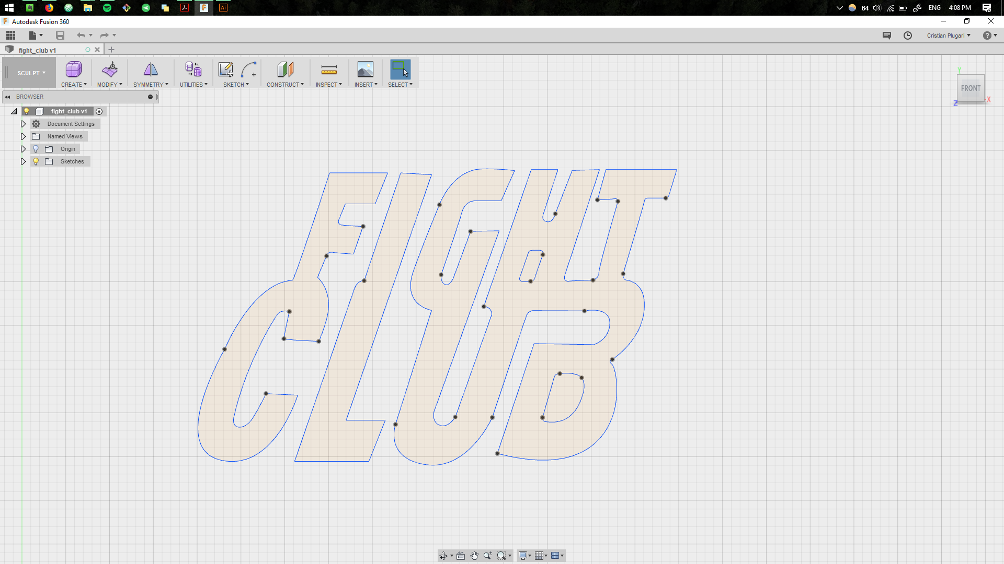Click the Symmetry mirror icon
Viewport: 1004px width, 564px height.
pyautogui.click(x=151, y=69)
